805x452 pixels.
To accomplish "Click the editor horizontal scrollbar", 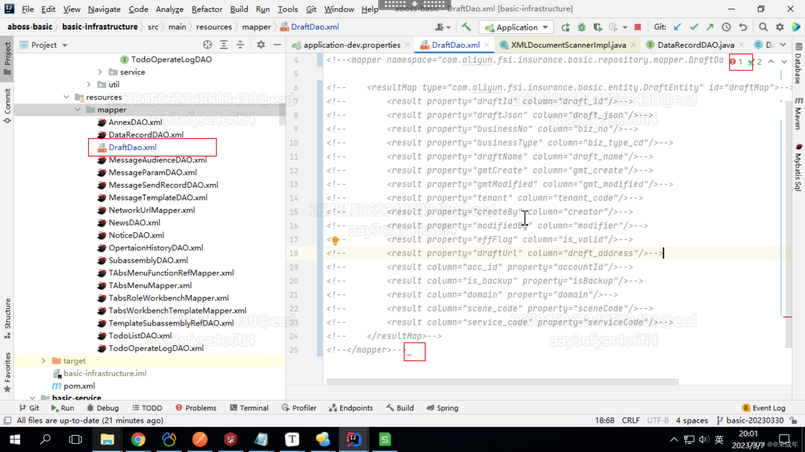I will [x=502, y=381].
